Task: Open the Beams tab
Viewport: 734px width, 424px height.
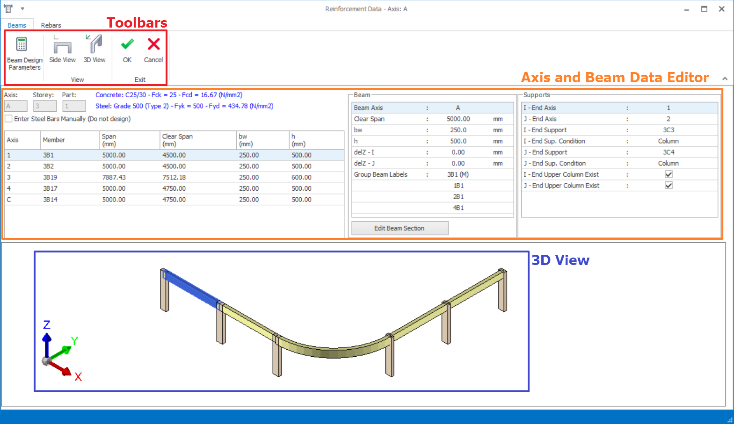Action: 17,25
